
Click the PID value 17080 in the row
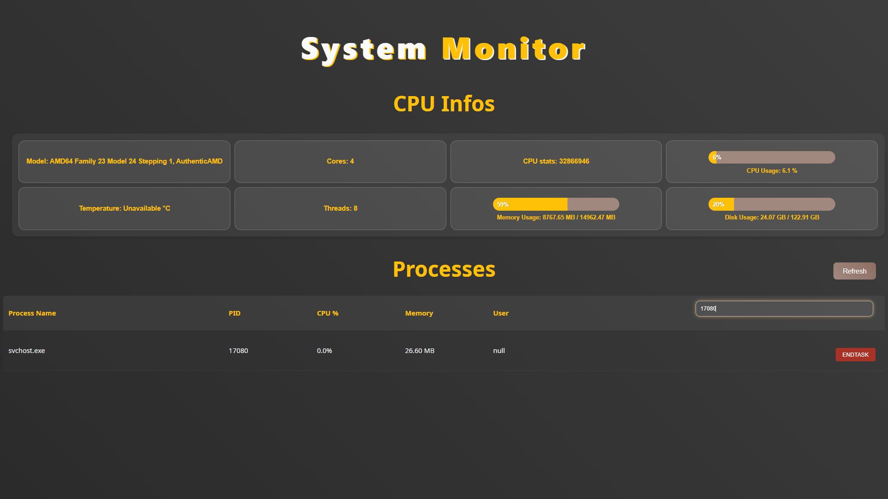(238, 351)
